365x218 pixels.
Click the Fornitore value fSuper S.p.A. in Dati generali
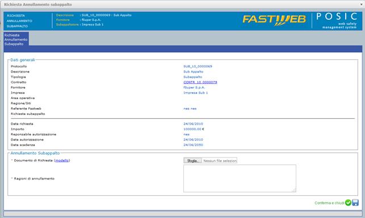(x=194, y=88)
